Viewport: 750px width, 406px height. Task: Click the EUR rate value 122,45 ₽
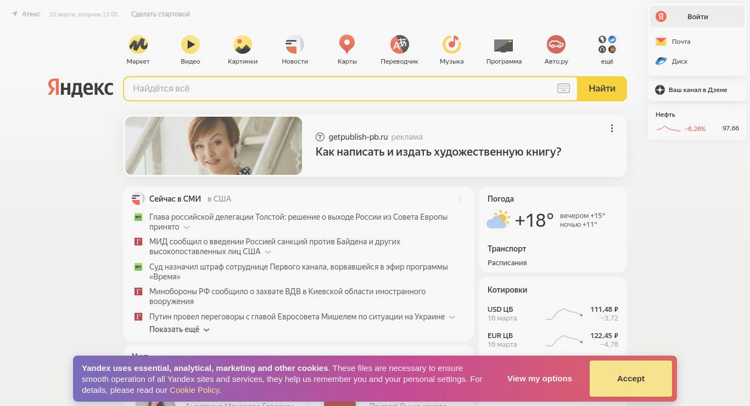(604, 336)
